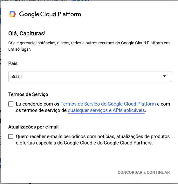Viewport: 178px width, 184px height.
Task: Open Termos de Serviço do Google Cloud Platform link
Action: (108, 104)
